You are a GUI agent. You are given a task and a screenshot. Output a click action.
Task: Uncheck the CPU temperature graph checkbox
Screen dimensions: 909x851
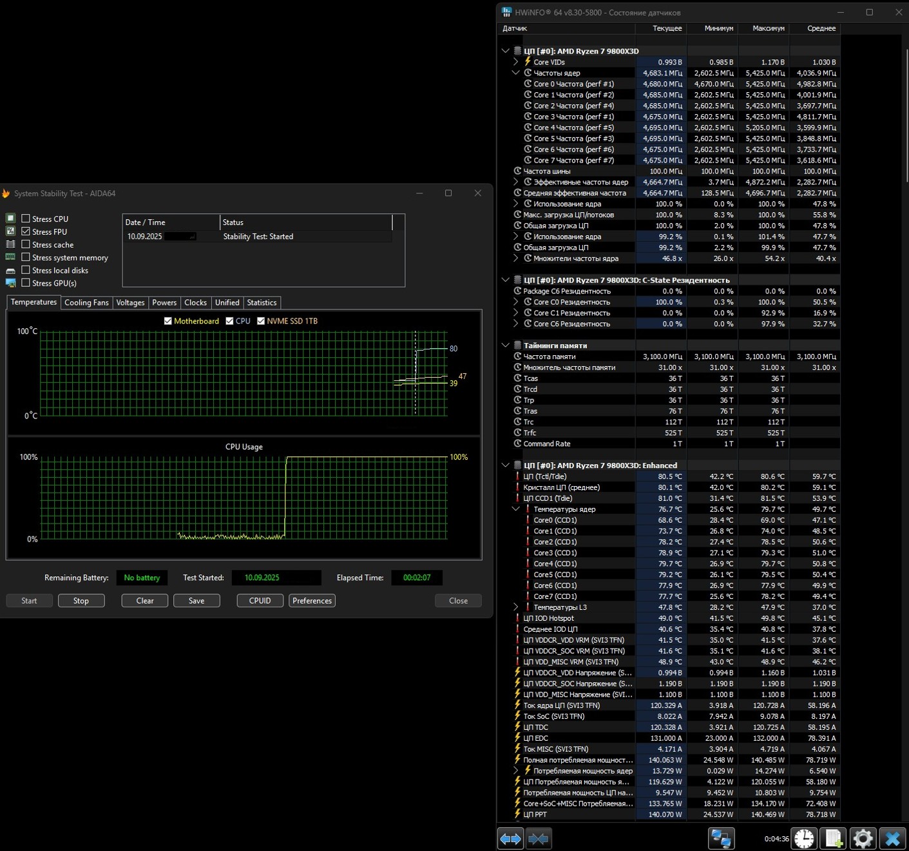point(229,321)
